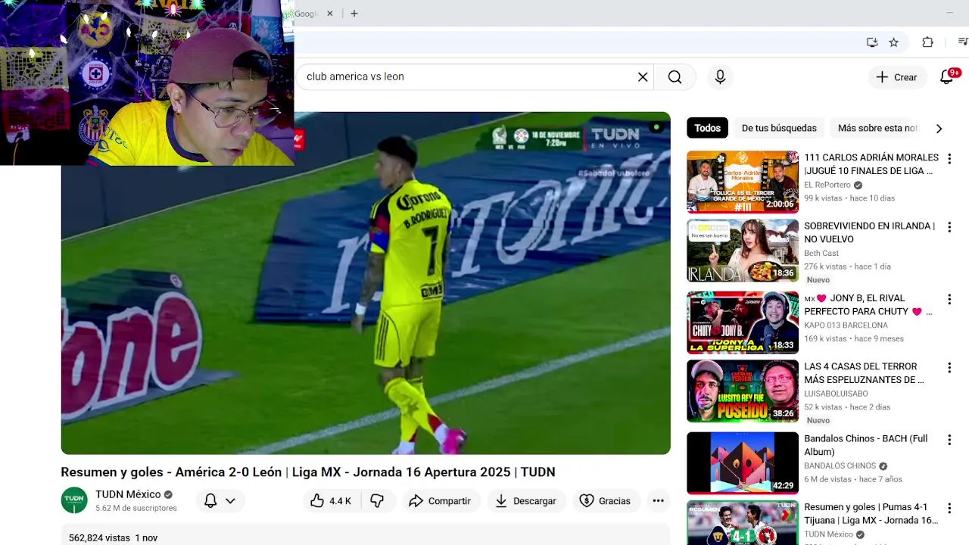Show more filter chips with right arrow
Screen dimensions: 969x545
[x=939, y=129]
